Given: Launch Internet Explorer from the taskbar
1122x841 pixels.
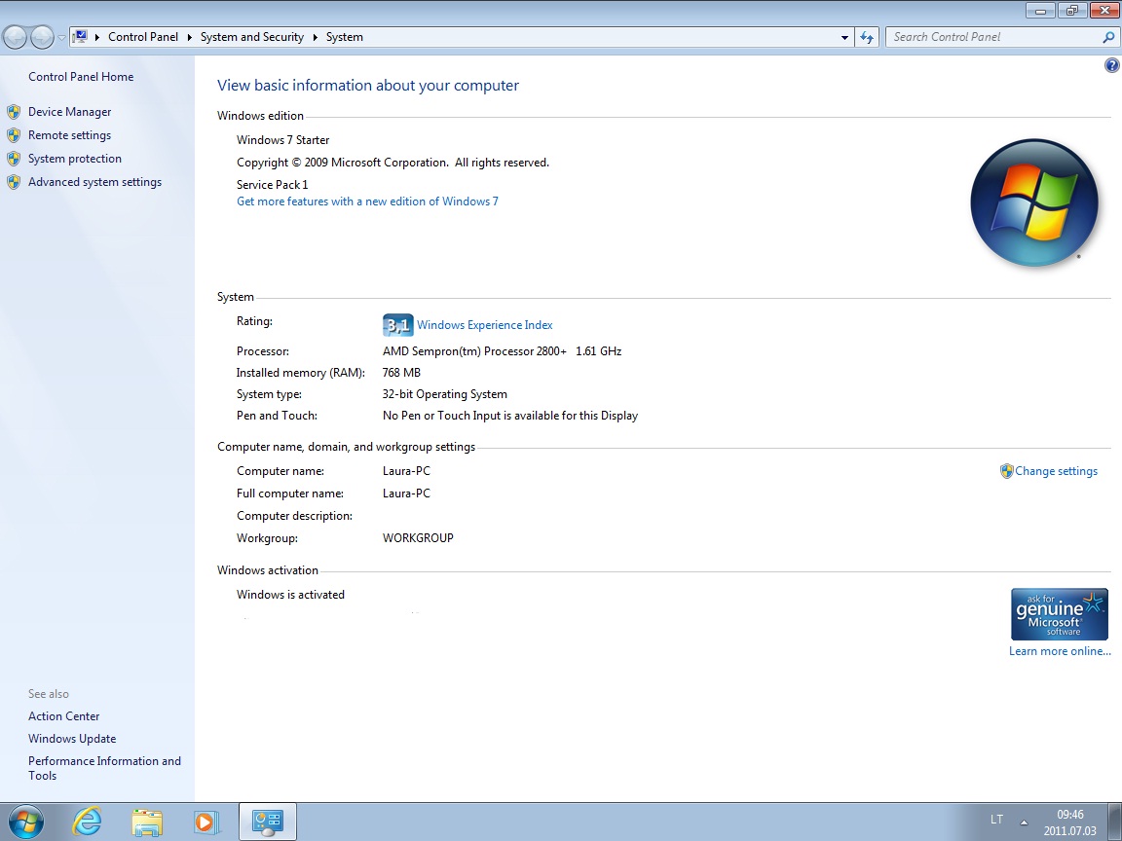Looking at the screenshot, I should coord(87,822).
